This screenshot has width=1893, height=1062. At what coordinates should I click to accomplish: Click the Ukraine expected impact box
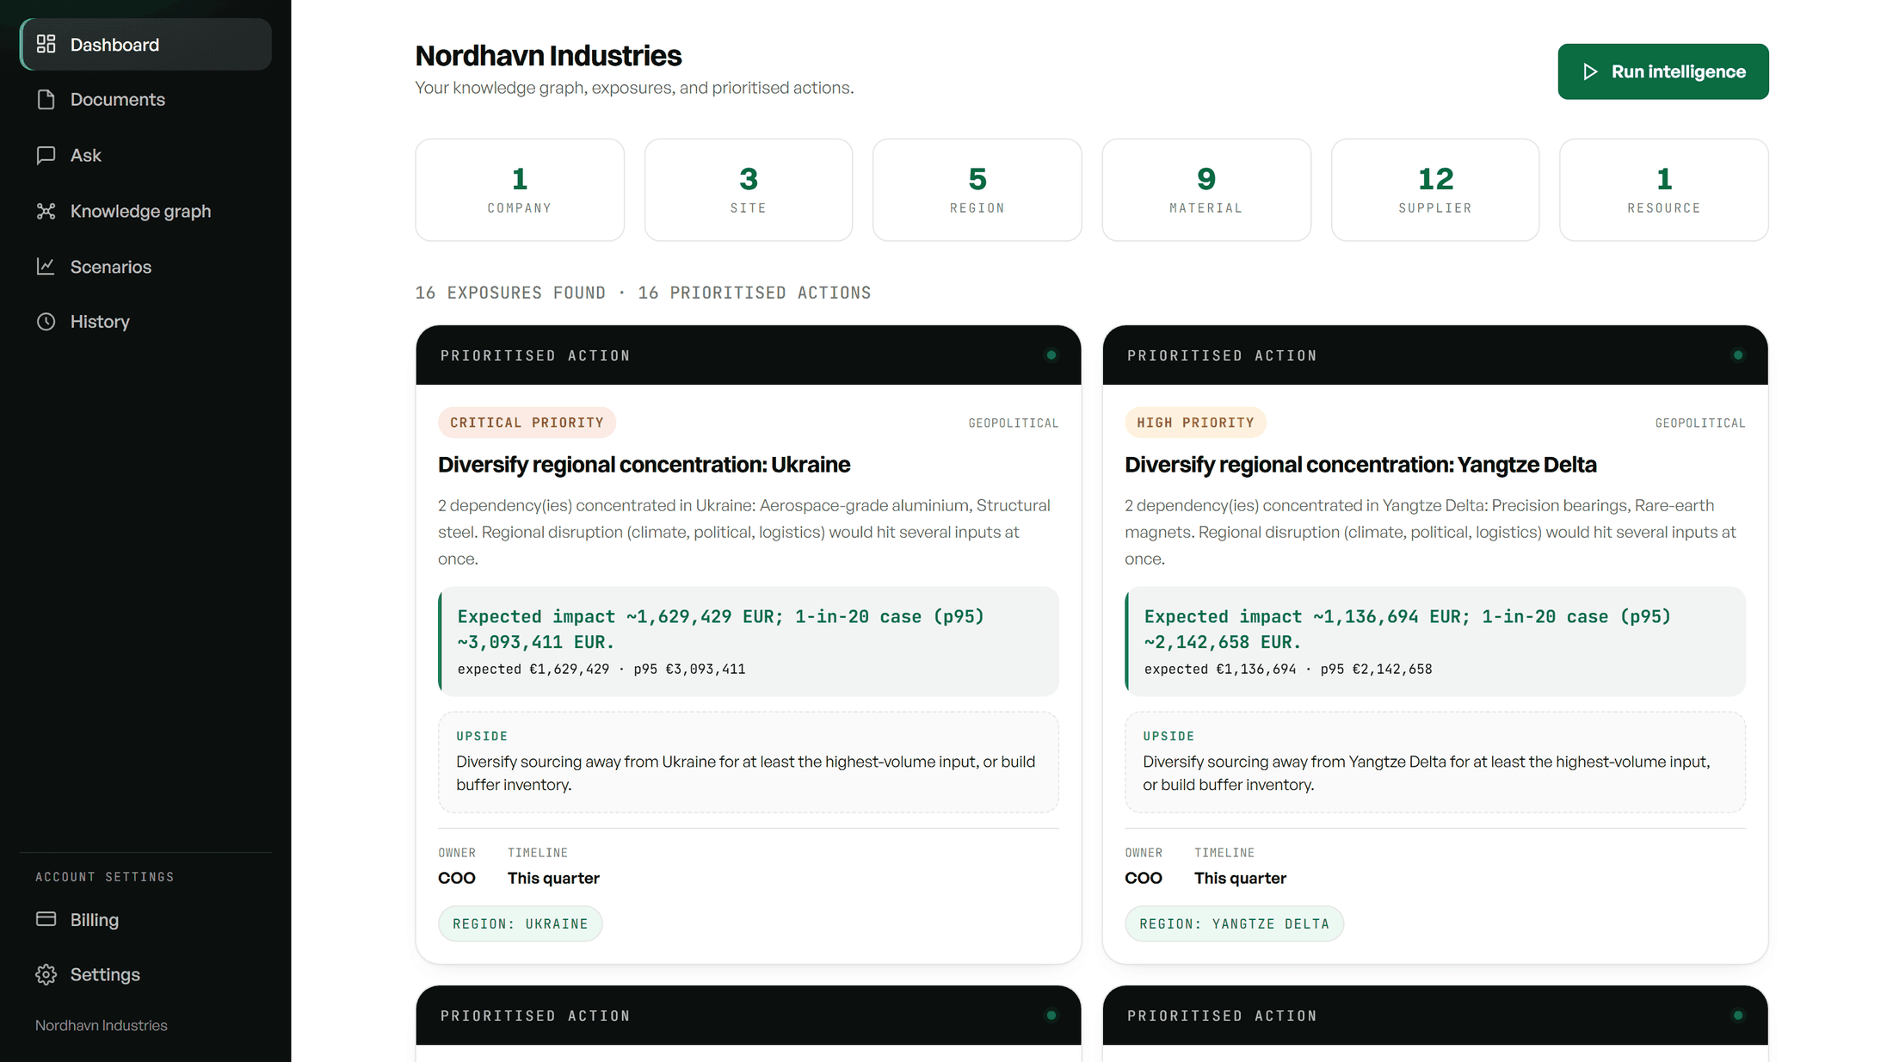(749, 641)
